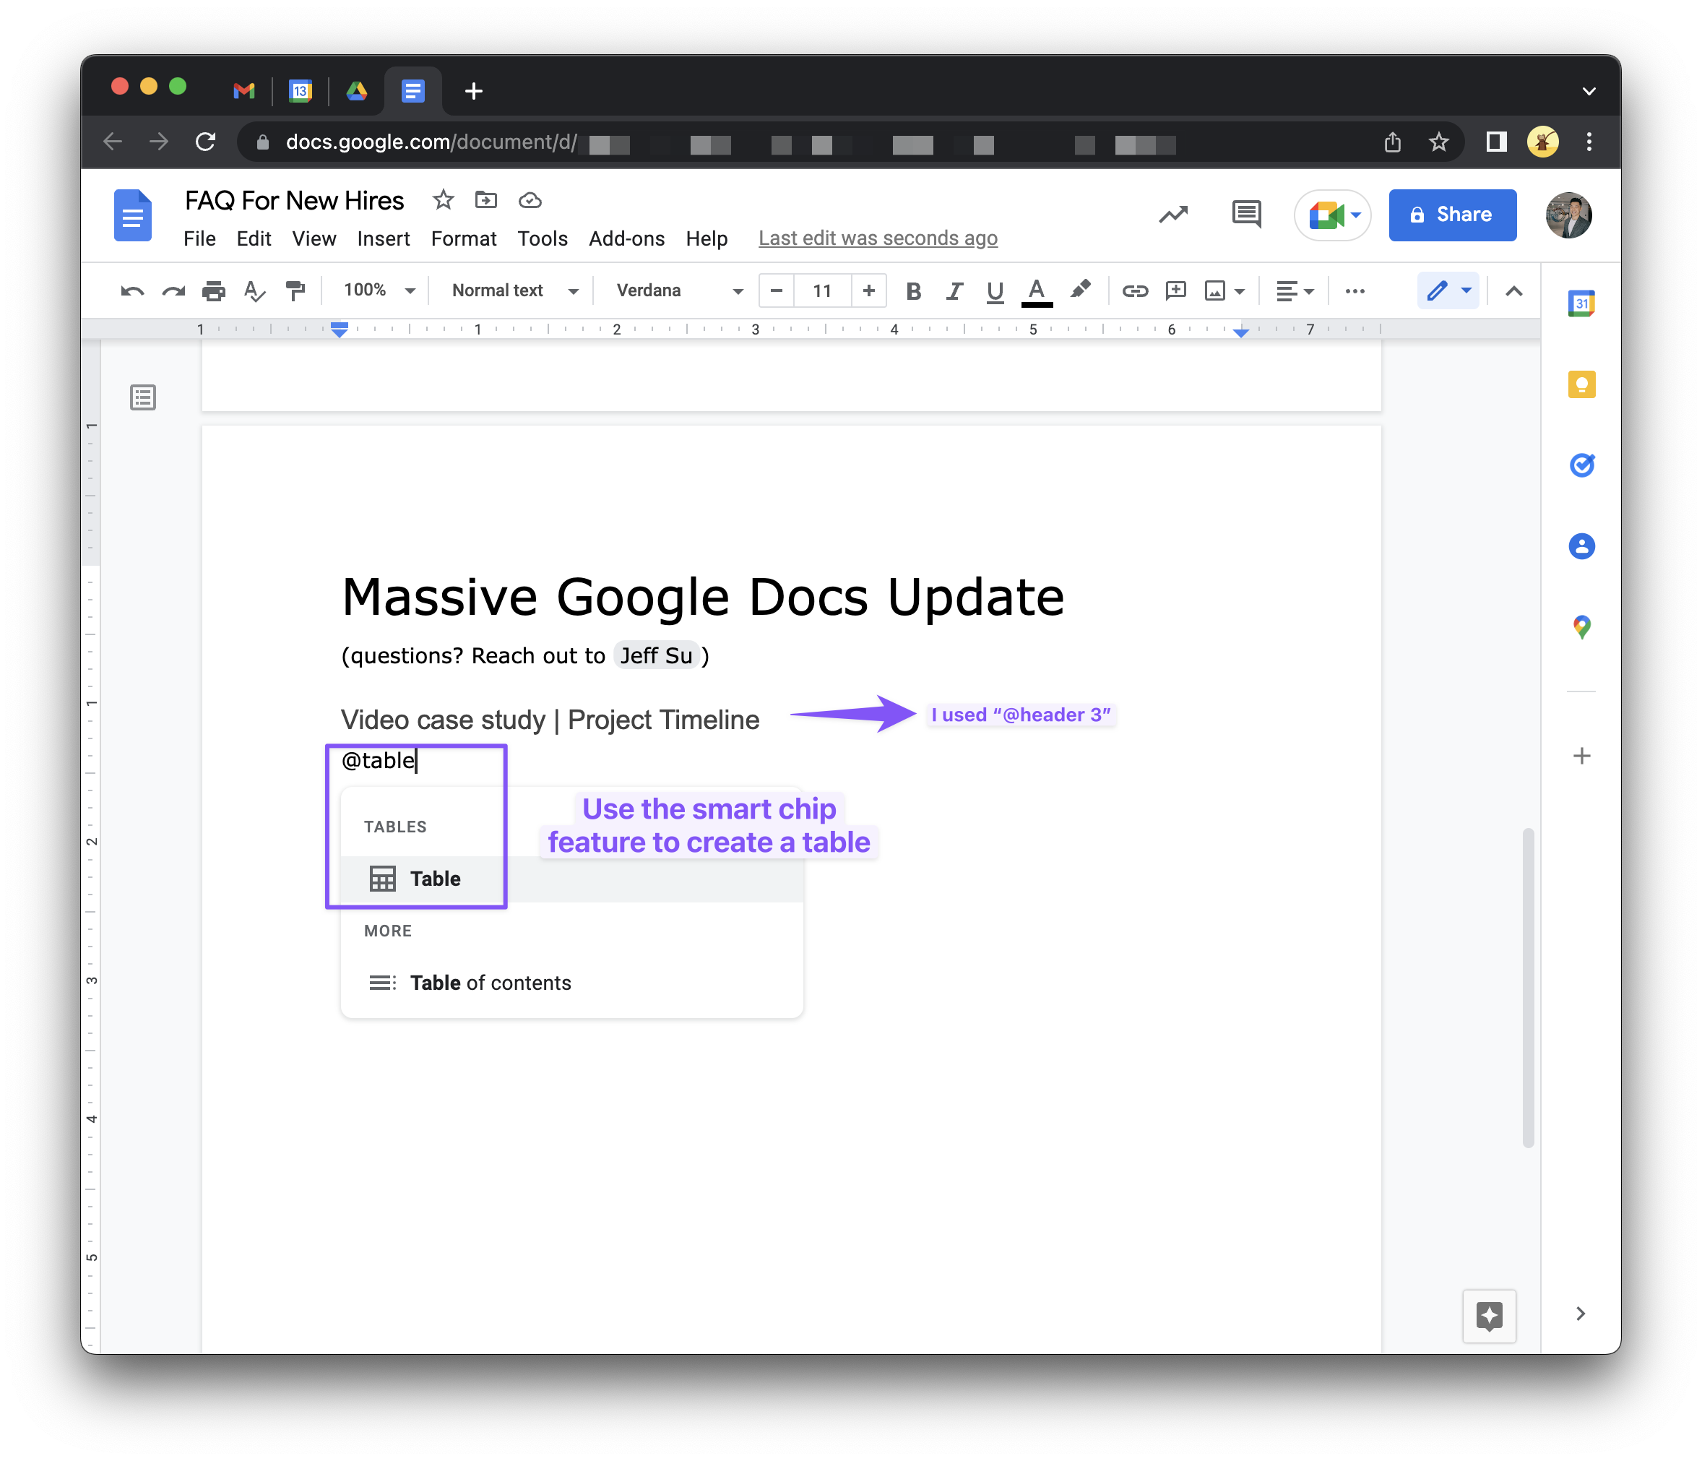Open the text color picker

click(x=1037, y=291)
